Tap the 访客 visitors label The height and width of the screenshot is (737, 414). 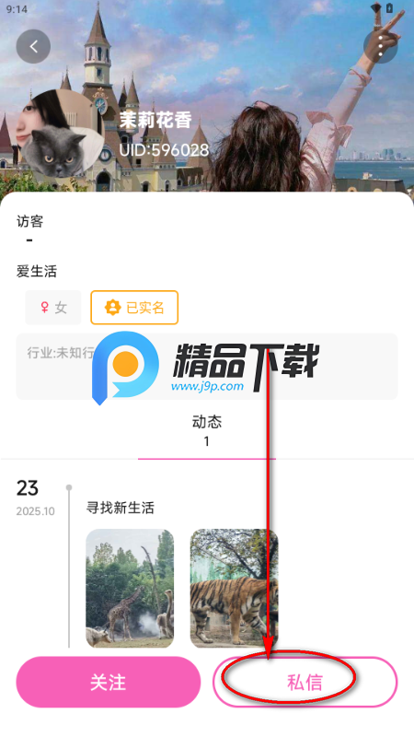30,221
